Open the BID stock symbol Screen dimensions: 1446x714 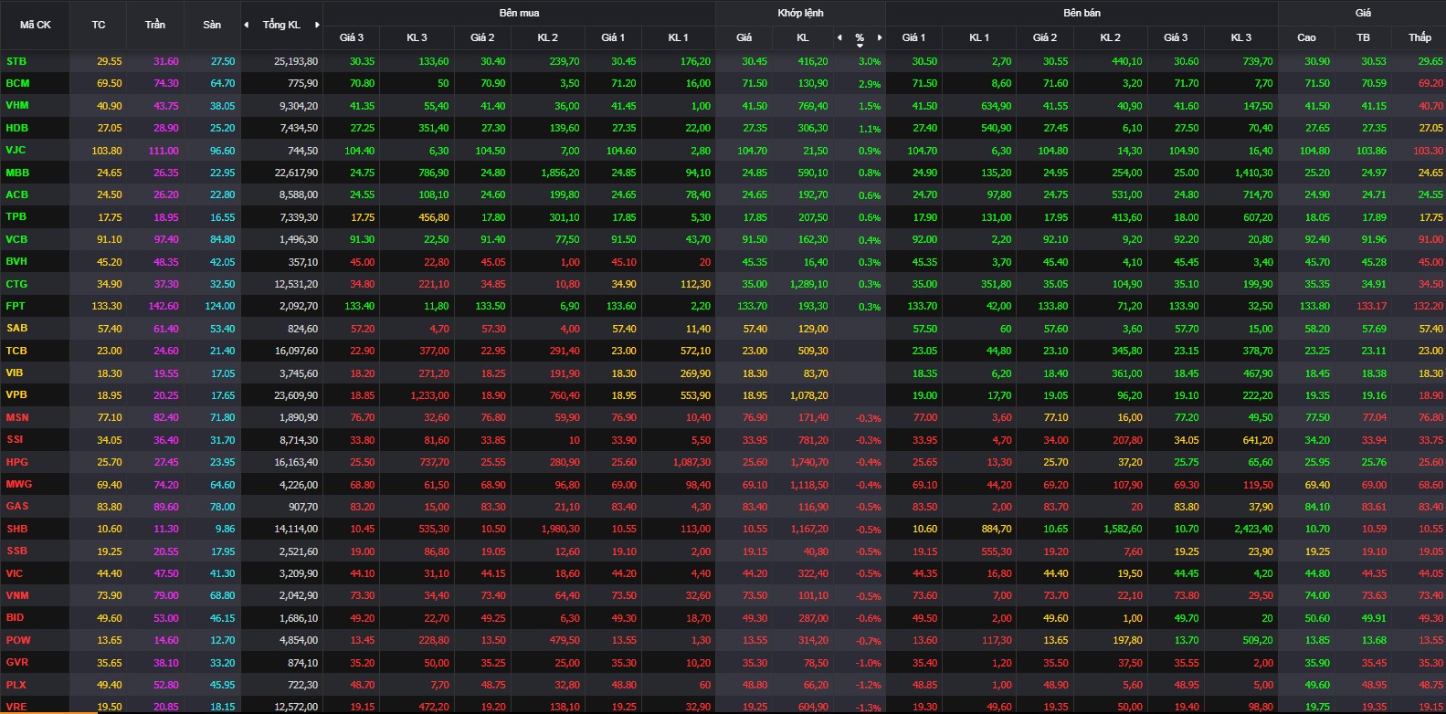(15, 617)
